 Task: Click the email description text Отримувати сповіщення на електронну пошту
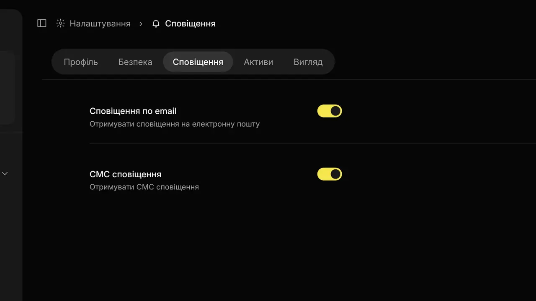click(175, 124)
